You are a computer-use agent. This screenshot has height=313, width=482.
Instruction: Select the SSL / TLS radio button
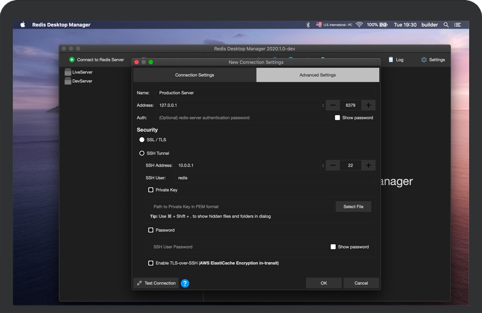[142, 140]
